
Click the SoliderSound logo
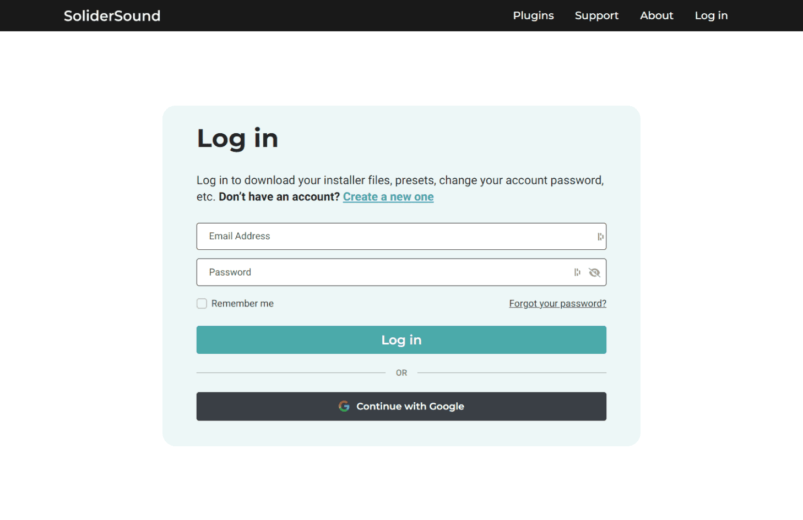112,16
